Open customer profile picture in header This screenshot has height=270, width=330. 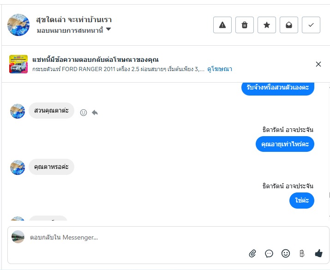click(18, 25)
